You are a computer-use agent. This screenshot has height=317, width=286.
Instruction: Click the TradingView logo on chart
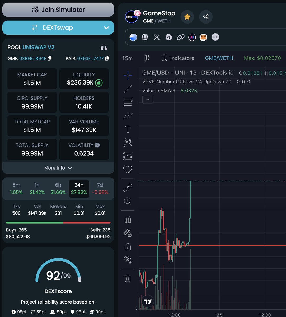[148, 301]
